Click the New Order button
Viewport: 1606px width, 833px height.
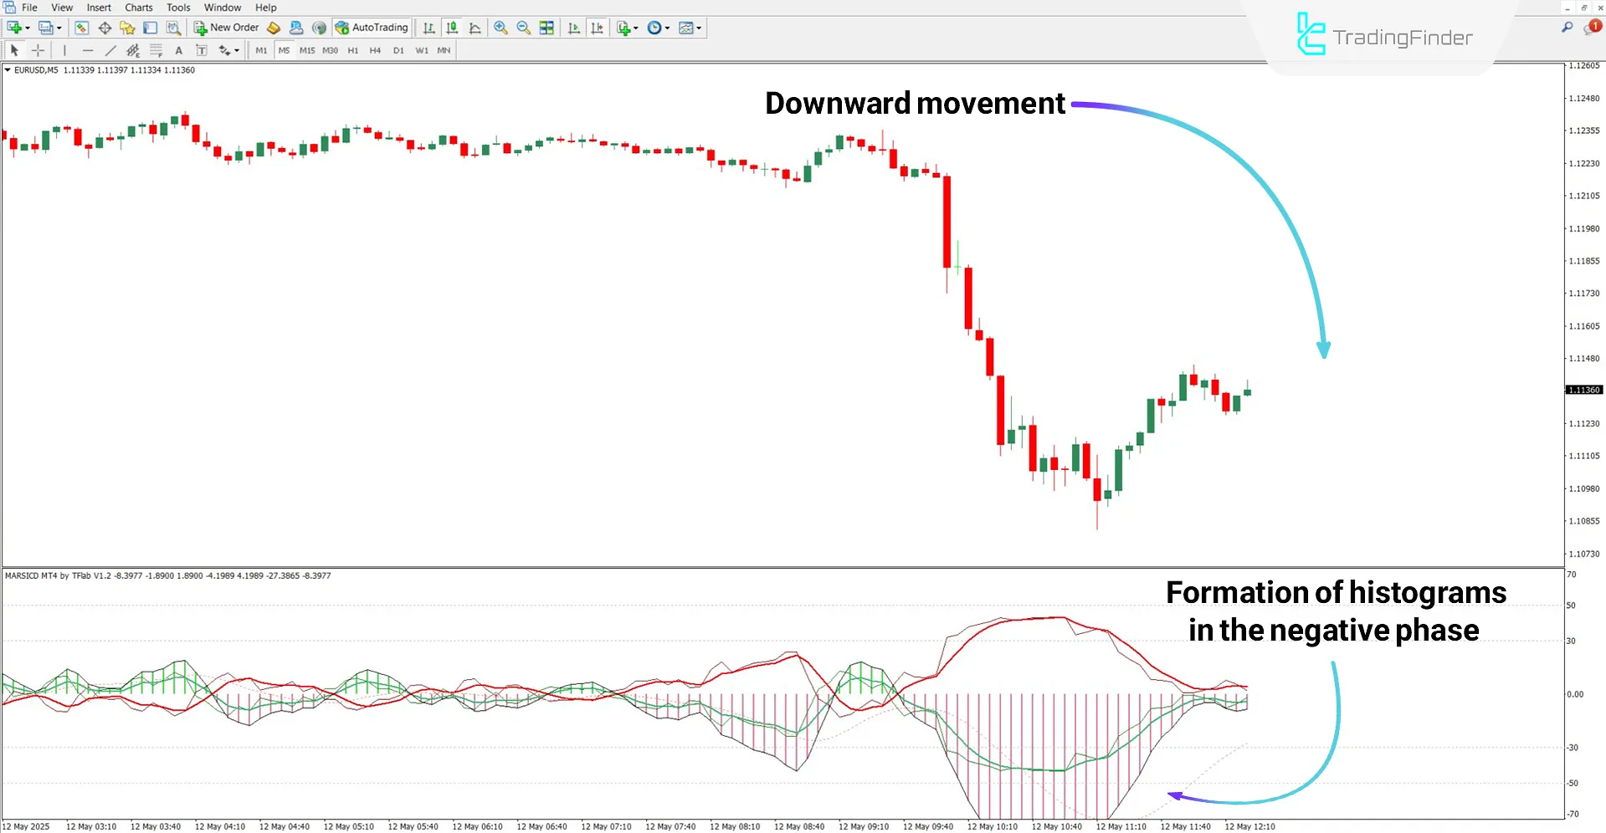click(226, 27)
